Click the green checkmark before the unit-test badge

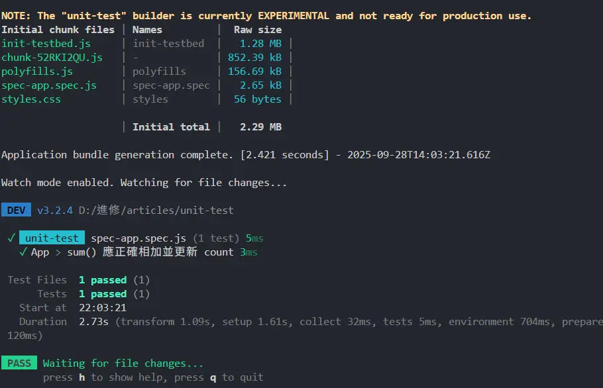click(11, 238)
